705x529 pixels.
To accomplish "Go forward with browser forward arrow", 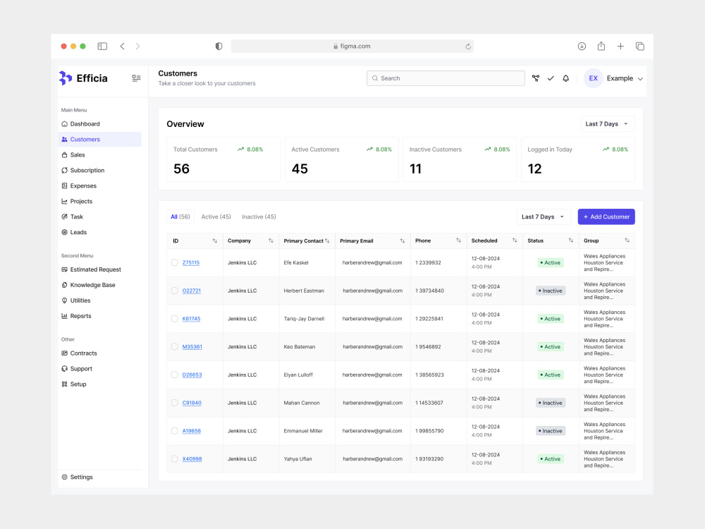I will coord(137,47).
